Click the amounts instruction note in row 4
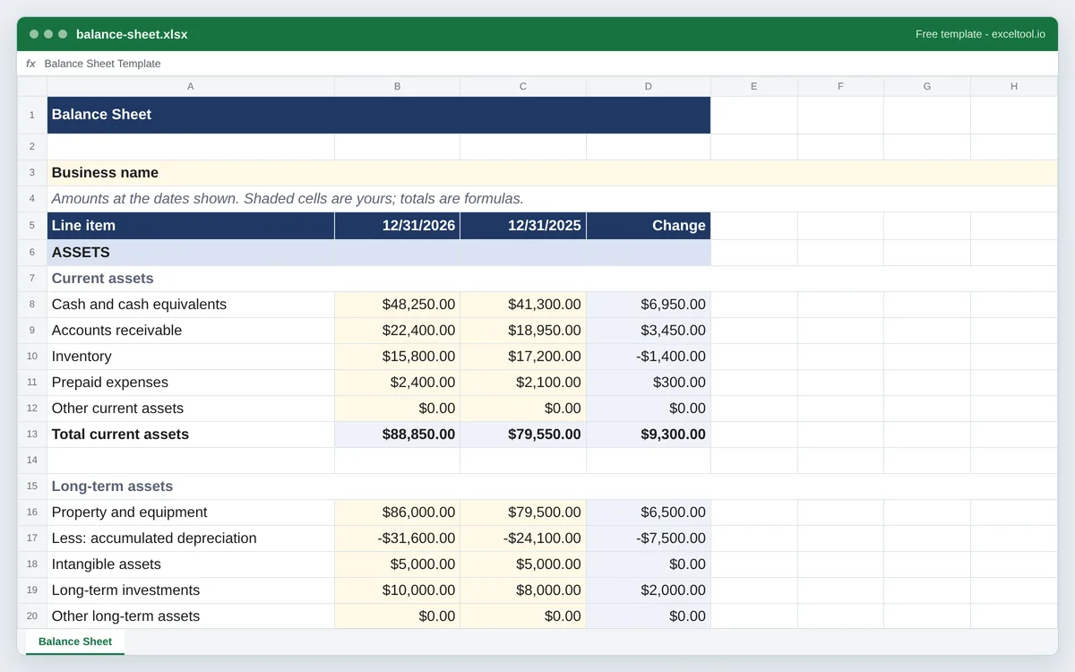The image size is (1075, 672). pos(552,199)
